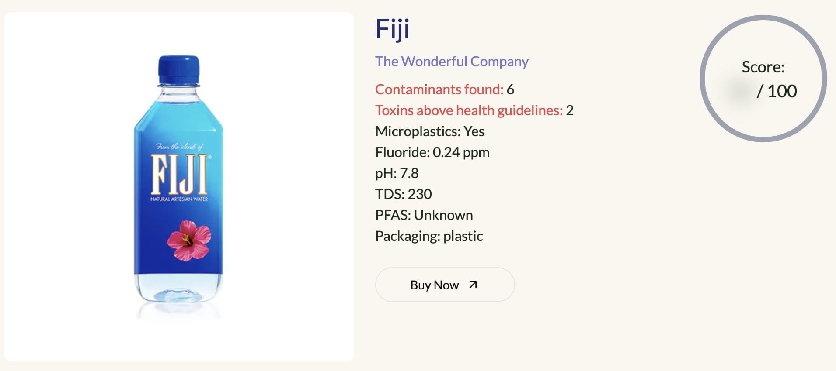Click the FIJI logo on bottle label

(x=179, y=174)
